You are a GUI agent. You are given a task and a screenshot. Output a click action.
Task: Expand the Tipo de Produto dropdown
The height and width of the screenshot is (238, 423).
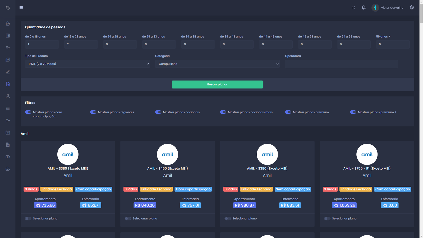tap(87, 64)
